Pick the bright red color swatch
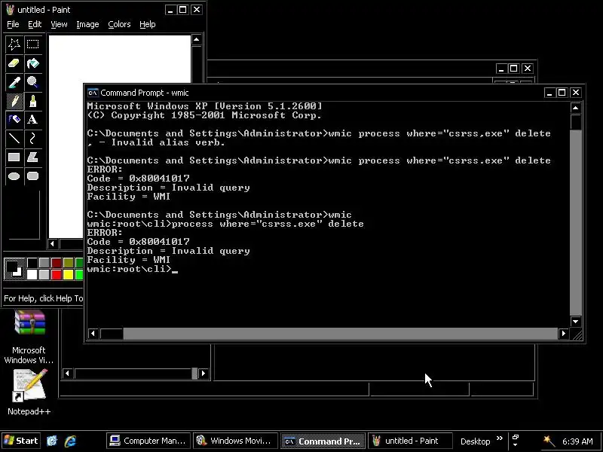Image resolution: width=603 pixels, height=452 pixels. click(56, 274)
